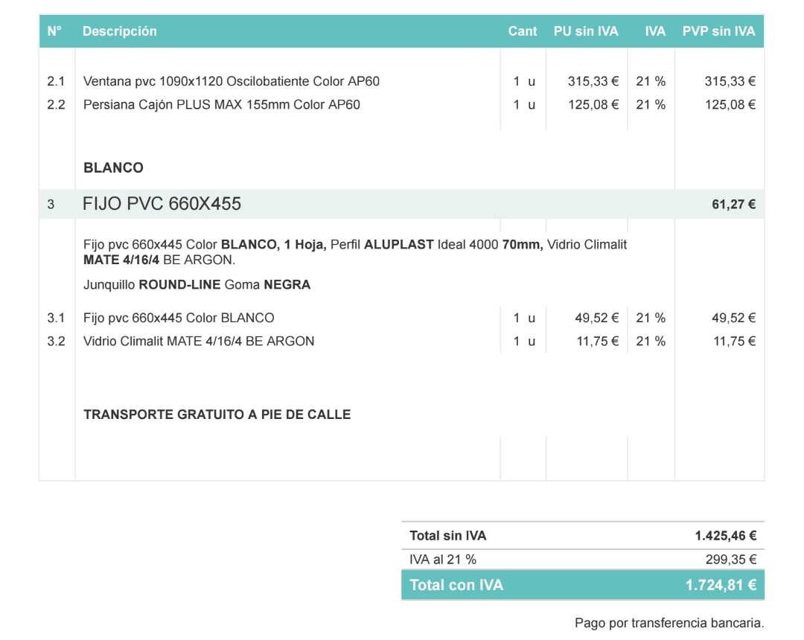The image size is (804, 640).
Task: Select 'Pago por transferencia bancaria.' note
Action: click(669, 623)
